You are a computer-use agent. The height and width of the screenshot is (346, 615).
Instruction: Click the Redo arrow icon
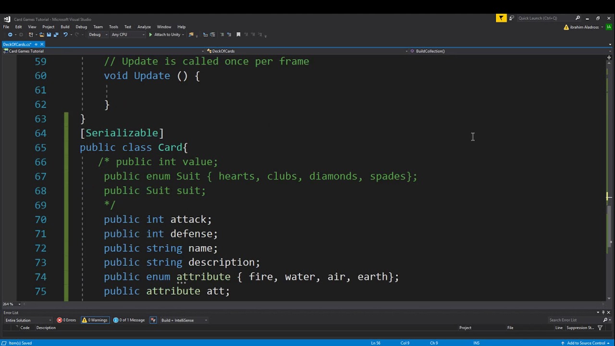tap(77, 35)
